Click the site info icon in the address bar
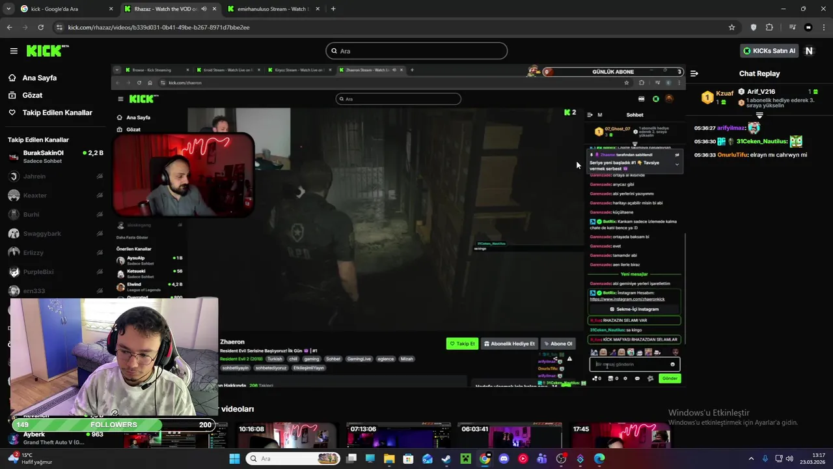 point(60,27)
